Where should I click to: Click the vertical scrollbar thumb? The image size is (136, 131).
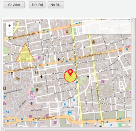pyautogui.click(x=133, y=60)
